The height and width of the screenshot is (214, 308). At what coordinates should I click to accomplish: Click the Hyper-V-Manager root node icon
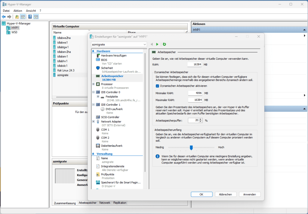[4, 23]
